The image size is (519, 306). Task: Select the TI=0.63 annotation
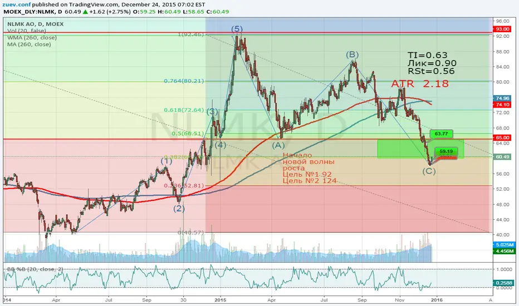[427, 55]
